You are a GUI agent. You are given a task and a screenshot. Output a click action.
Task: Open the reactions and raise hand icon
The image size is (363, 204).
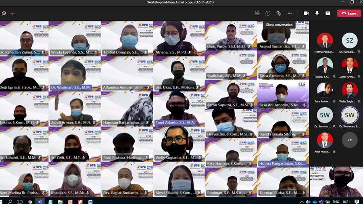coord(279,13)
